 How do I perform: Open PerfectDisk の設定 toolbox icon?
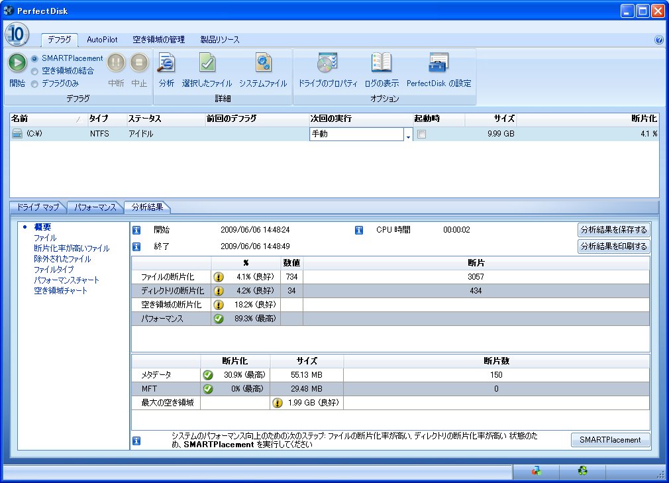pos(438,63)
